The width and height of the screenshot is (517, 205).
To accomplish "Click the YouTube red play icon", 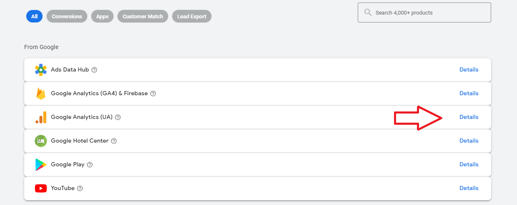I will point(41,188).
